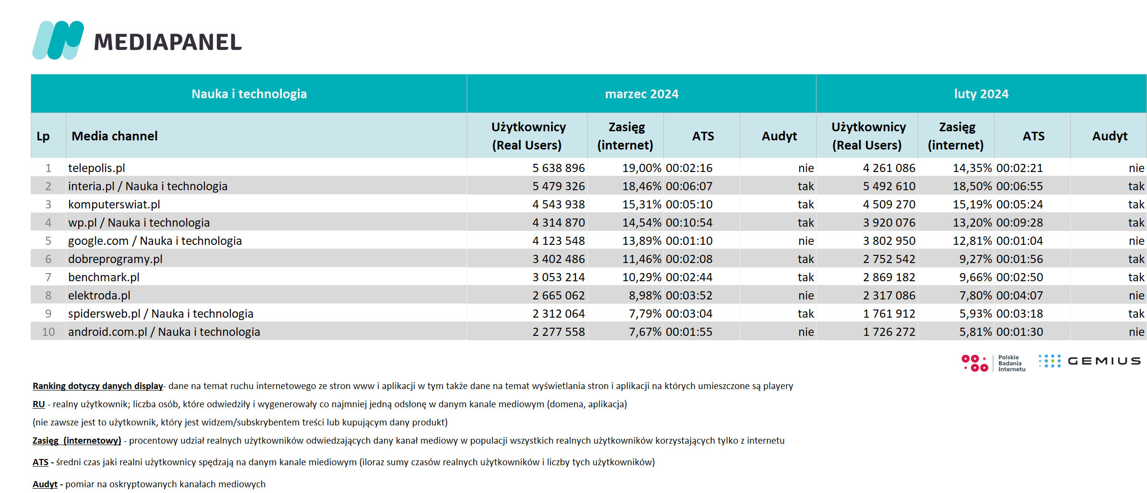The width and height of the screenshot is (1147, 493).
Task: Click the Gemius logo
Action: coord(1090,361)
